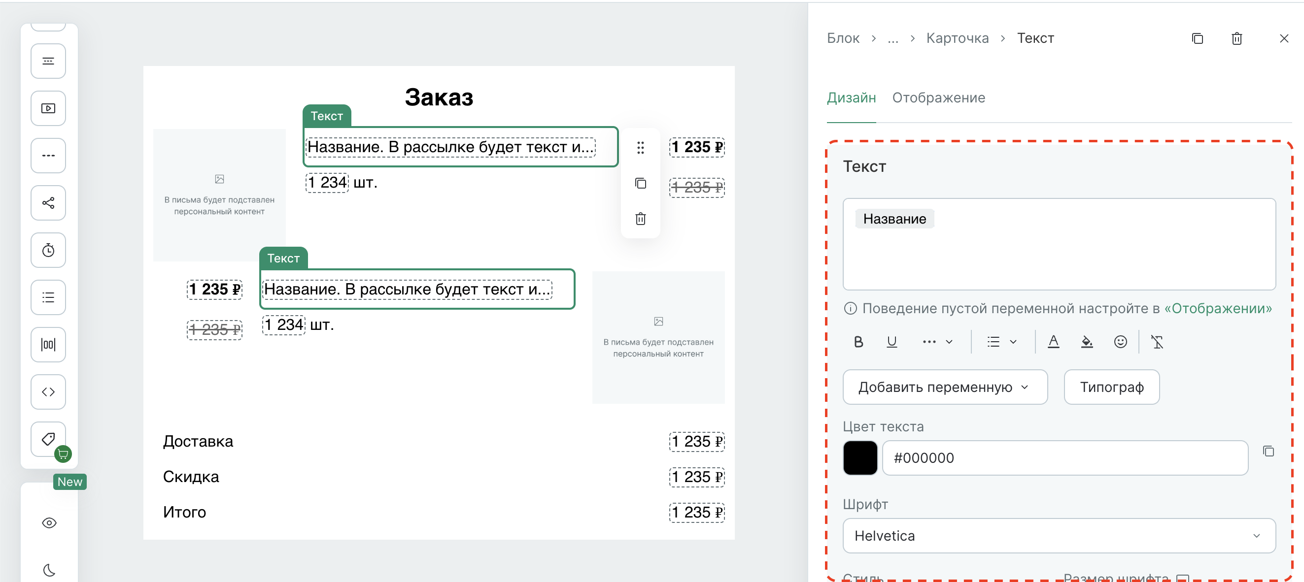Select the video block icon
1304x582 pixels.
pos(48,108)
